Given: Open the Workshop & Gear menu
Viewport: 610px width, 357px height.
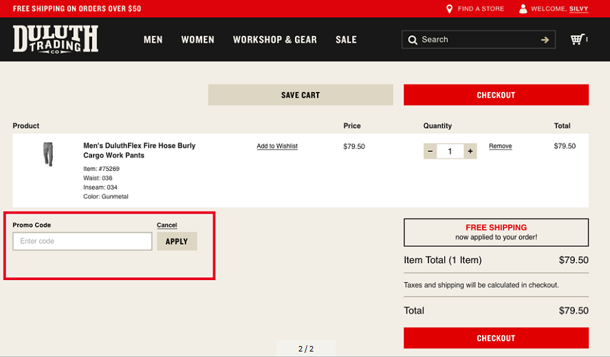Looking at the screenshot, I should 274,40.
